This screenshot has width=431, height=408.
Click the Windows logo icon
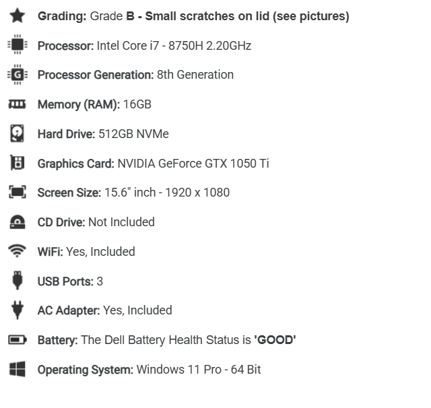[18, 369]
